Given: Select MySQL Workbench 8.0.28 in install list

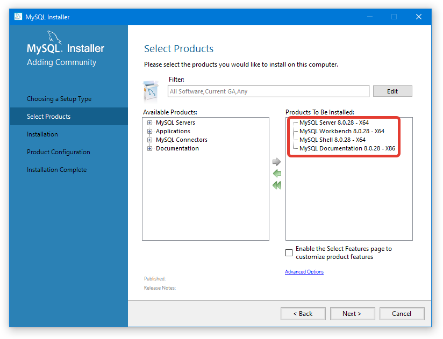Looking at the screenshot, I should pyautogui.click(x=341, y=131).
